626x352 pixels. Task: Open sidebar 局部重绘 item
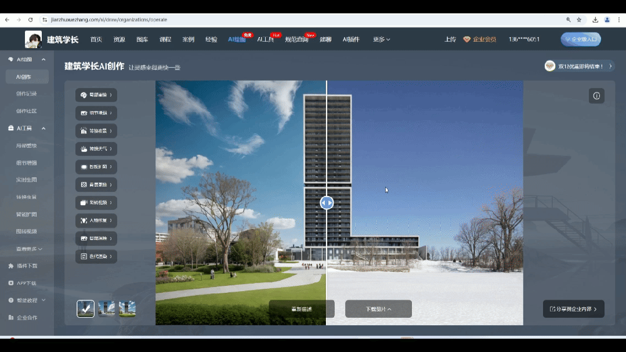pos(26,146)
